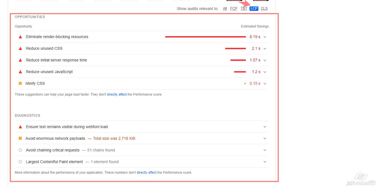
Task: Click orange square icon beside Minify CSS
Action: [20, 83]
